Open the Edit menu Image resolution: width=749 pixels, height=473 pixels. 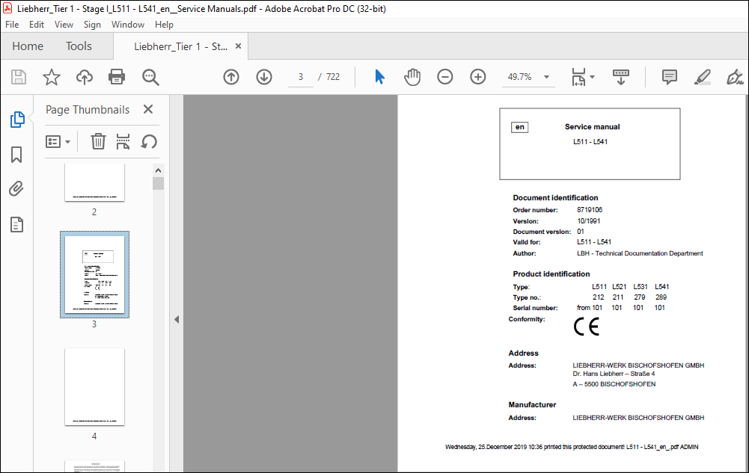(x=37, y=25)
